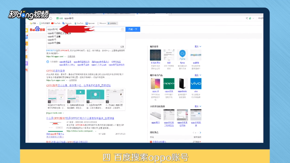Click the share icon in browser toolbar
Viewport: 290px width, 163px height.
(x=247, y=18)
